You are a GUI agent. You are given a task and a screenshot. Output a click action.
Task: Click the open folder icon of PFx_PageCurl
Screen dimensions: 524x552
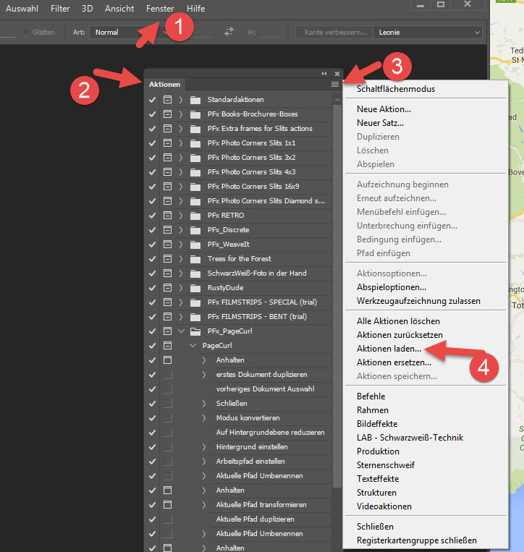[x=195, y=331]
